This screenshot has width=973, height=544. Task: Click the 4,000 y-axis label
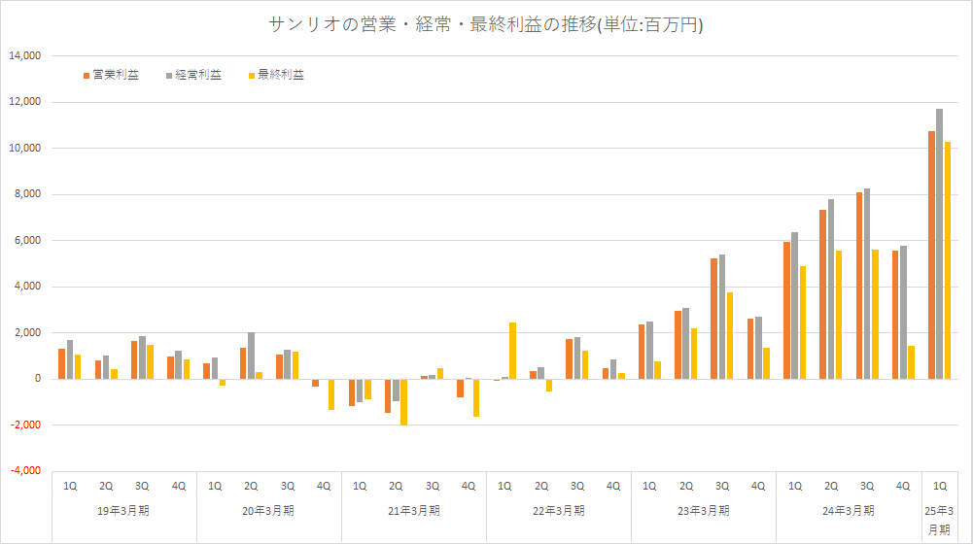coord(27,286)
